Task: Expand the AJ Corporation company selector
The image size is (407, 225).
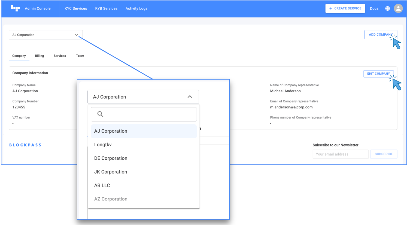Action: tap(45, 35)
